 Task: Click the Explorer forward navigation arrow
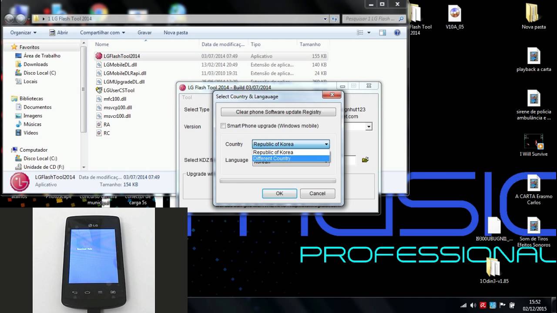[20, 19]
